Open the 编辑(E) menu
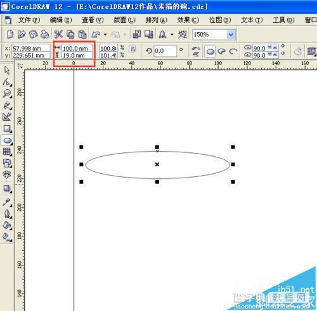The image size is (317, 311). click(x=61, y=20)
